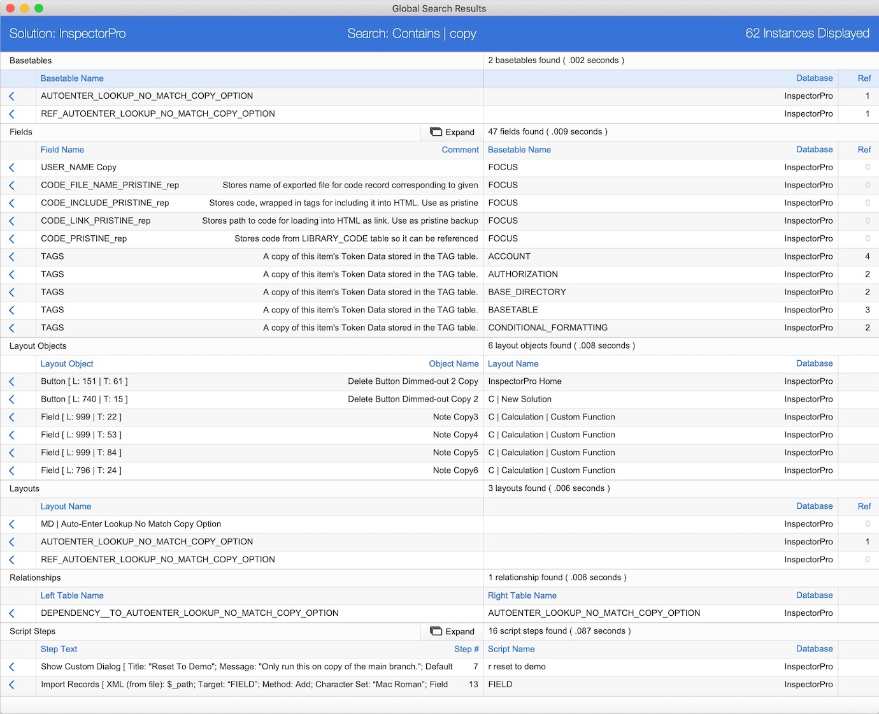Click arrow beside MD | Auto-Enter Lookup layout
Image resolution: width=879 pixels, height=714 pixels.
[x=11, y=525]
